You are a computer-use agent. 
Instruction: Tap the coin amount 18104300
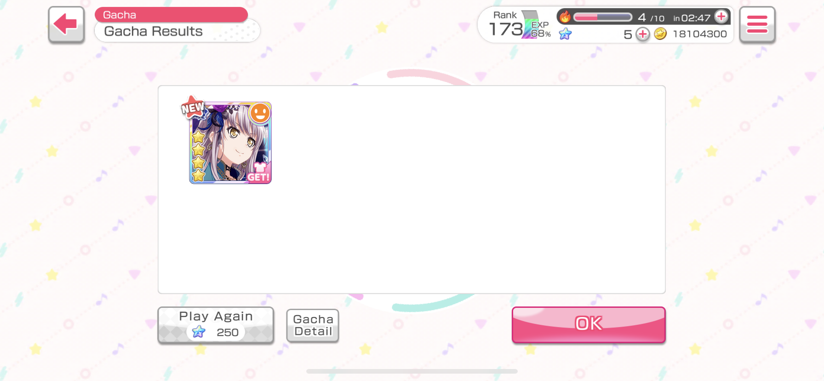point(699,34)
